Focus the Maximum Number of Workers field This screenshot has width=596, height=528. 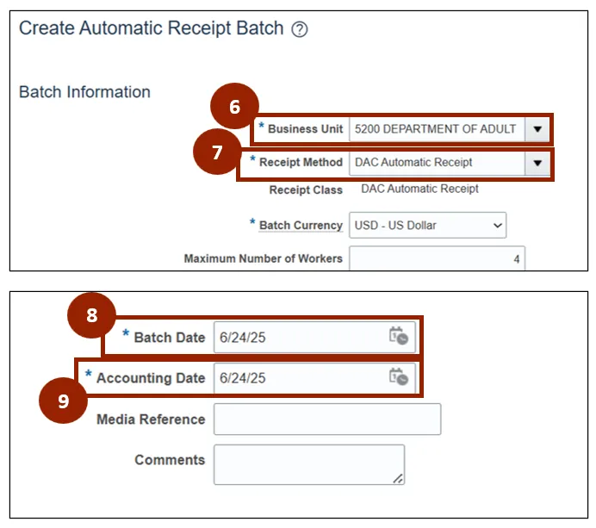click(436, 258)
